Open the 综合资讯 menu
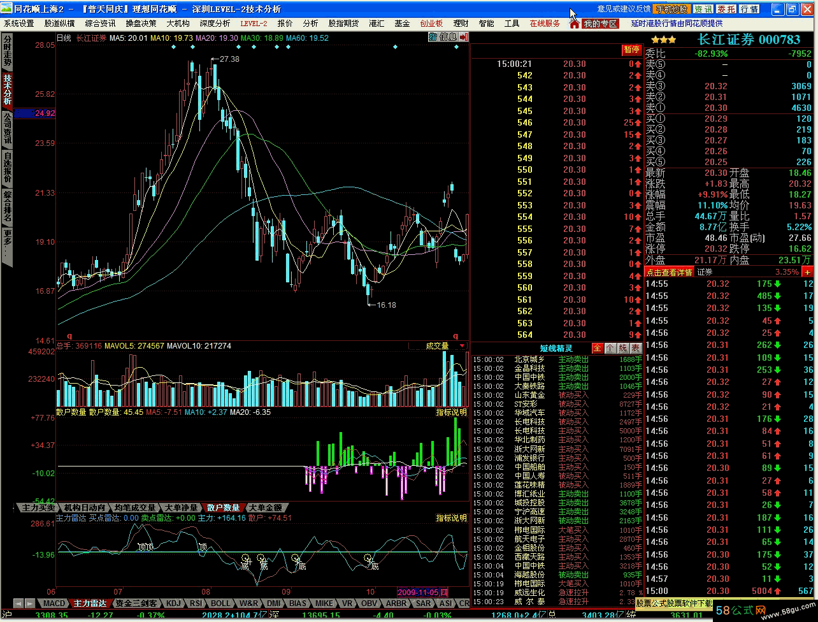This screenshot has width=818, height=622. [x=101, y=24]
